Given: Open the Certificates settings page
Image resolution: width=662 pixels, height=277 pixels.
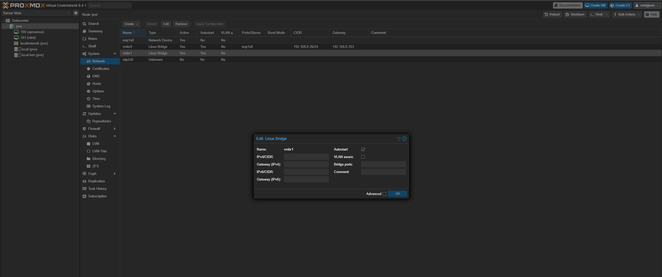Looking at the screenshot, I should [x=100, y=69].
